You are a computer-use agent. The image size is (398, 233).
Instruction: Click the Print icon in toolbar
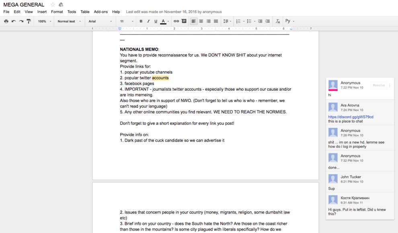(x=6, y=21)
